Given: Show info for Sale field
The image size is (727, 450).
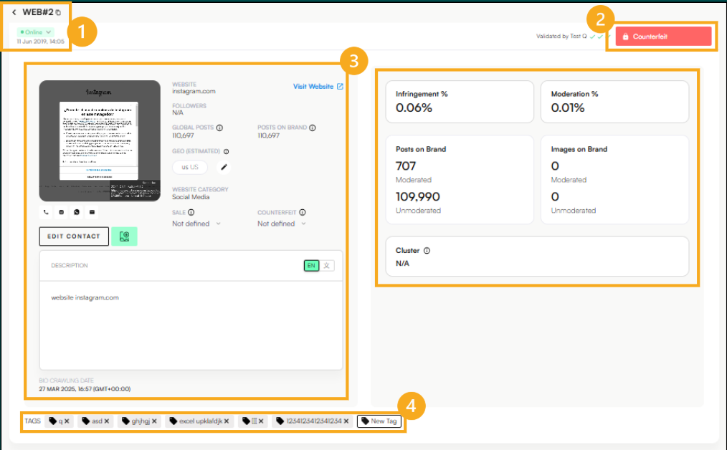Looking at the screenshot, I should click(191, 212).
